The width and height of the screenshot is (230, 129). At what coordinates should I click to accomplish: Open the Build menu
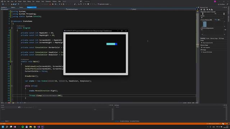[24, 1]
